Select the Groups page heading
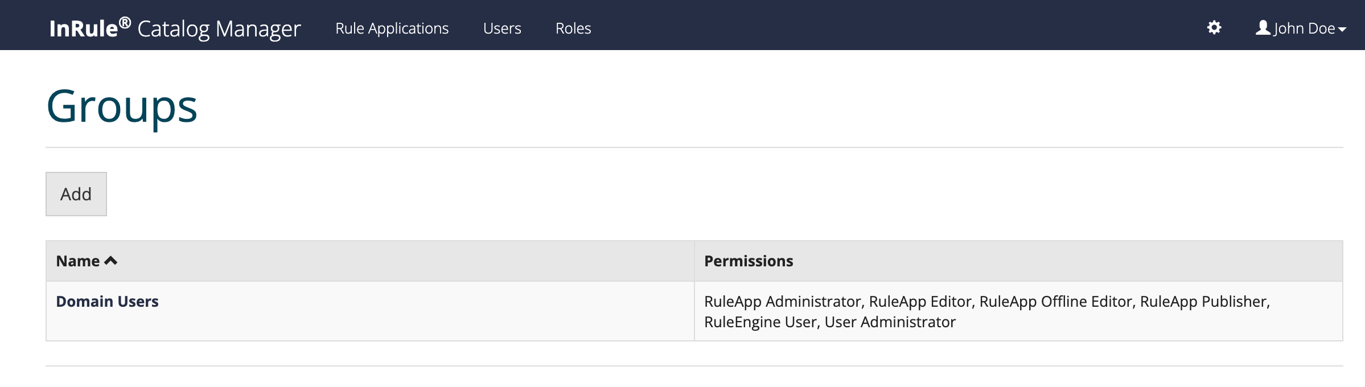Viewport: 1365px width, 387px height. click(x=122, y=106)
